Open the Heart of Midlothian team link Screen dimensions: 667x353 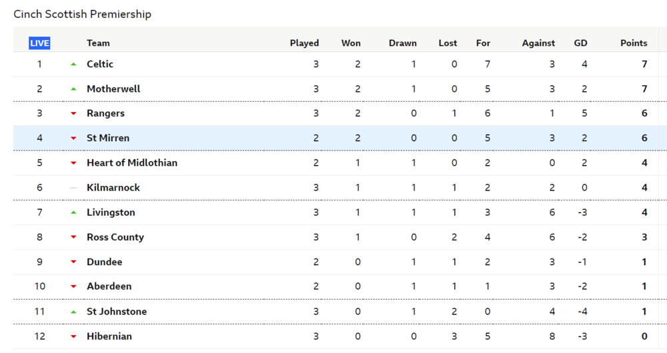(132, 163)
